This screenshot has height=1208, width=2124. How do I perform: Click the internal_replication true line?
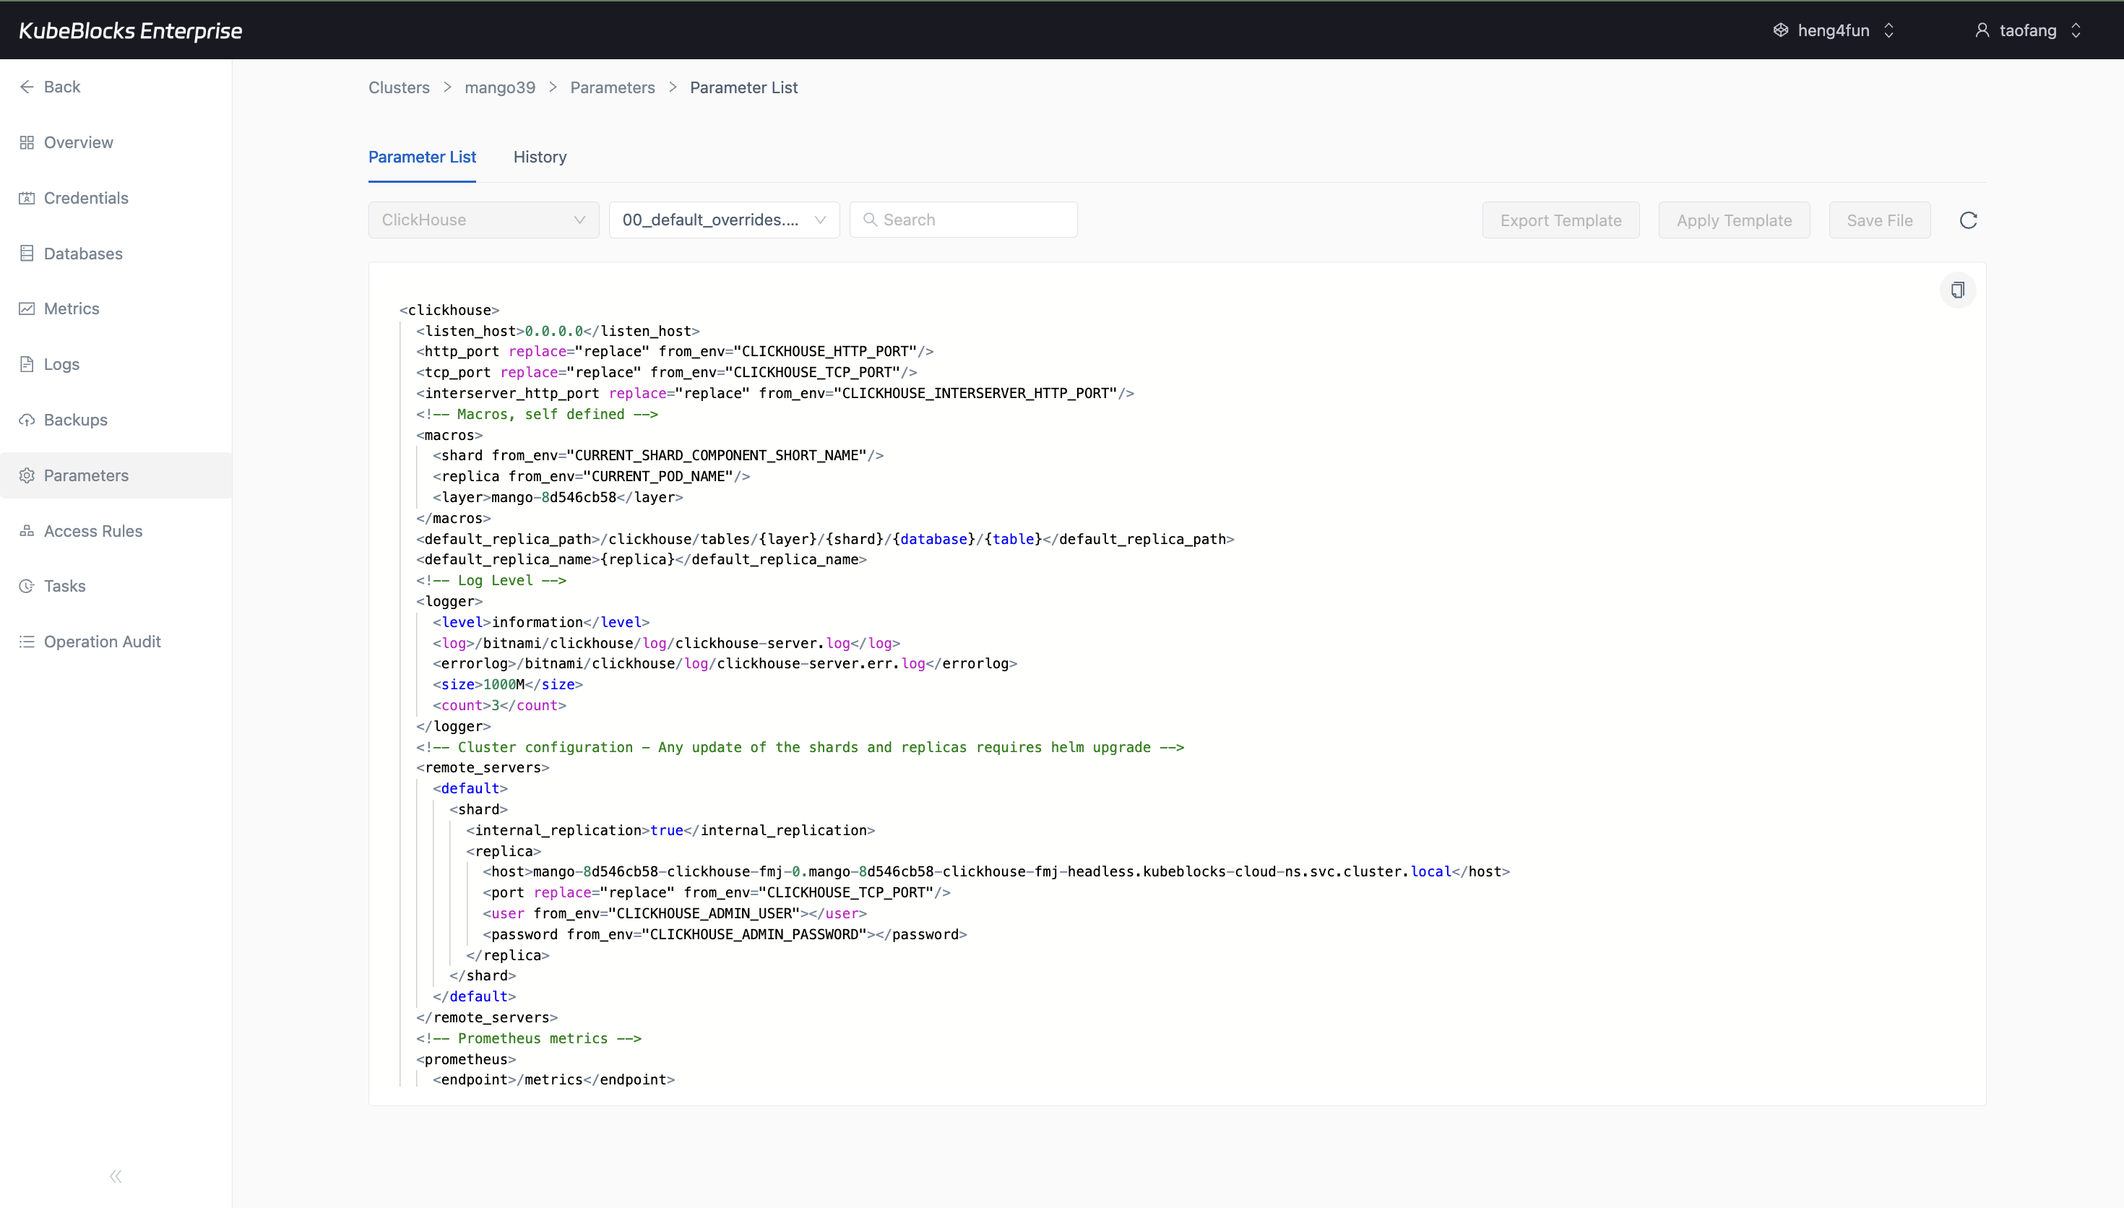click(x=670, y=831)
